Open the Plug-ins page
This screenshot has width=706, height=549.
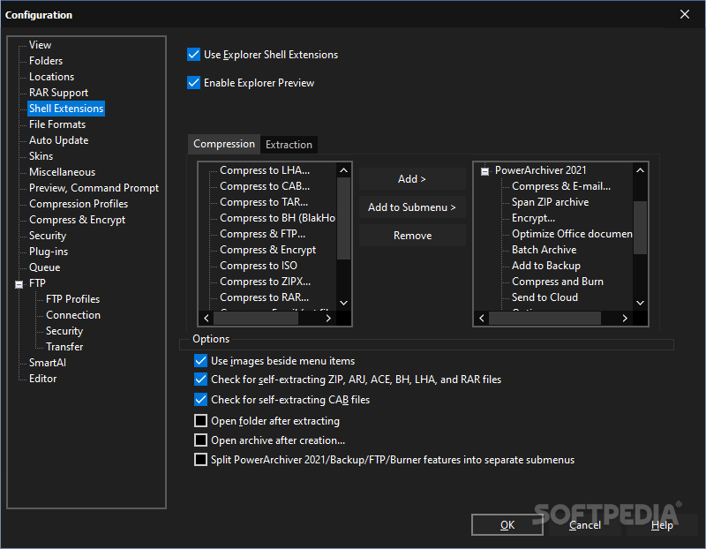point(49,252)
